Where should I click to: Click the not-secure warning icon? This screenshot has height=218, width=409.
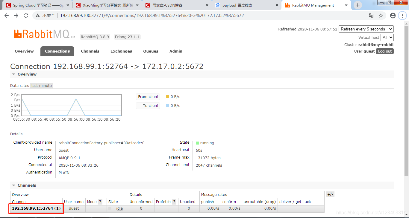tap(38, 16)
